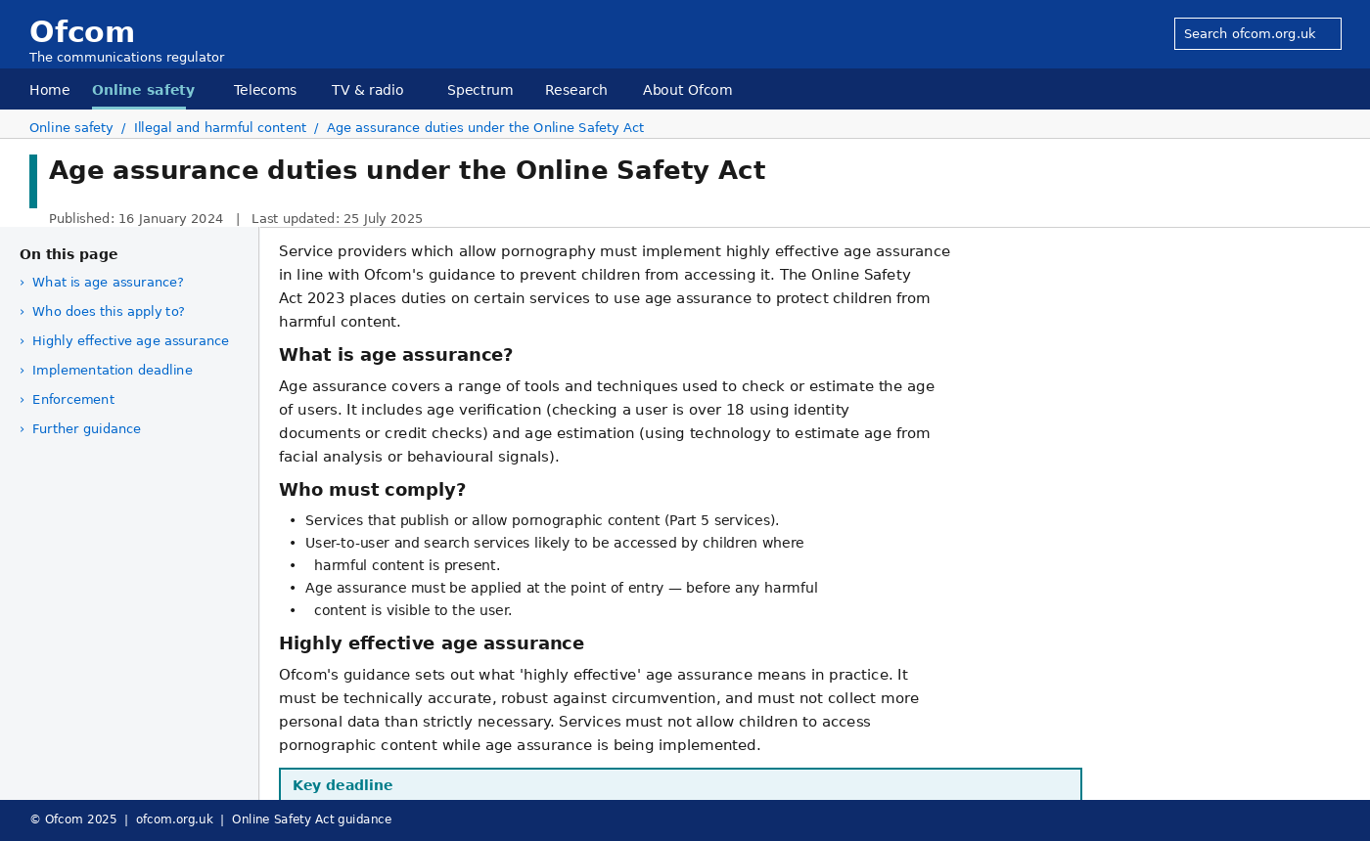Image resolution: width=1370 pixels, height=841 pixels.
Task: Click the point of entry bullet item
Action: (x=561, y=588)
